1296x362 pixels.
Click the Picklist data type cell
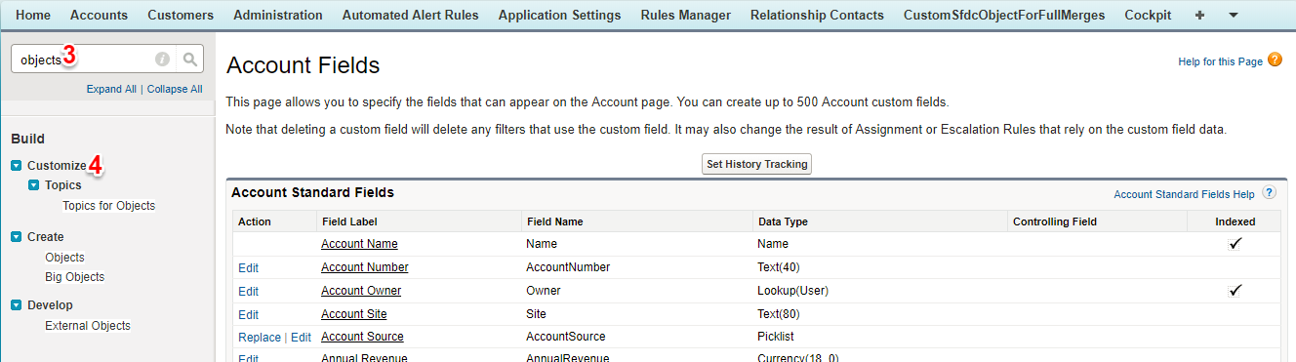(777, 338)
